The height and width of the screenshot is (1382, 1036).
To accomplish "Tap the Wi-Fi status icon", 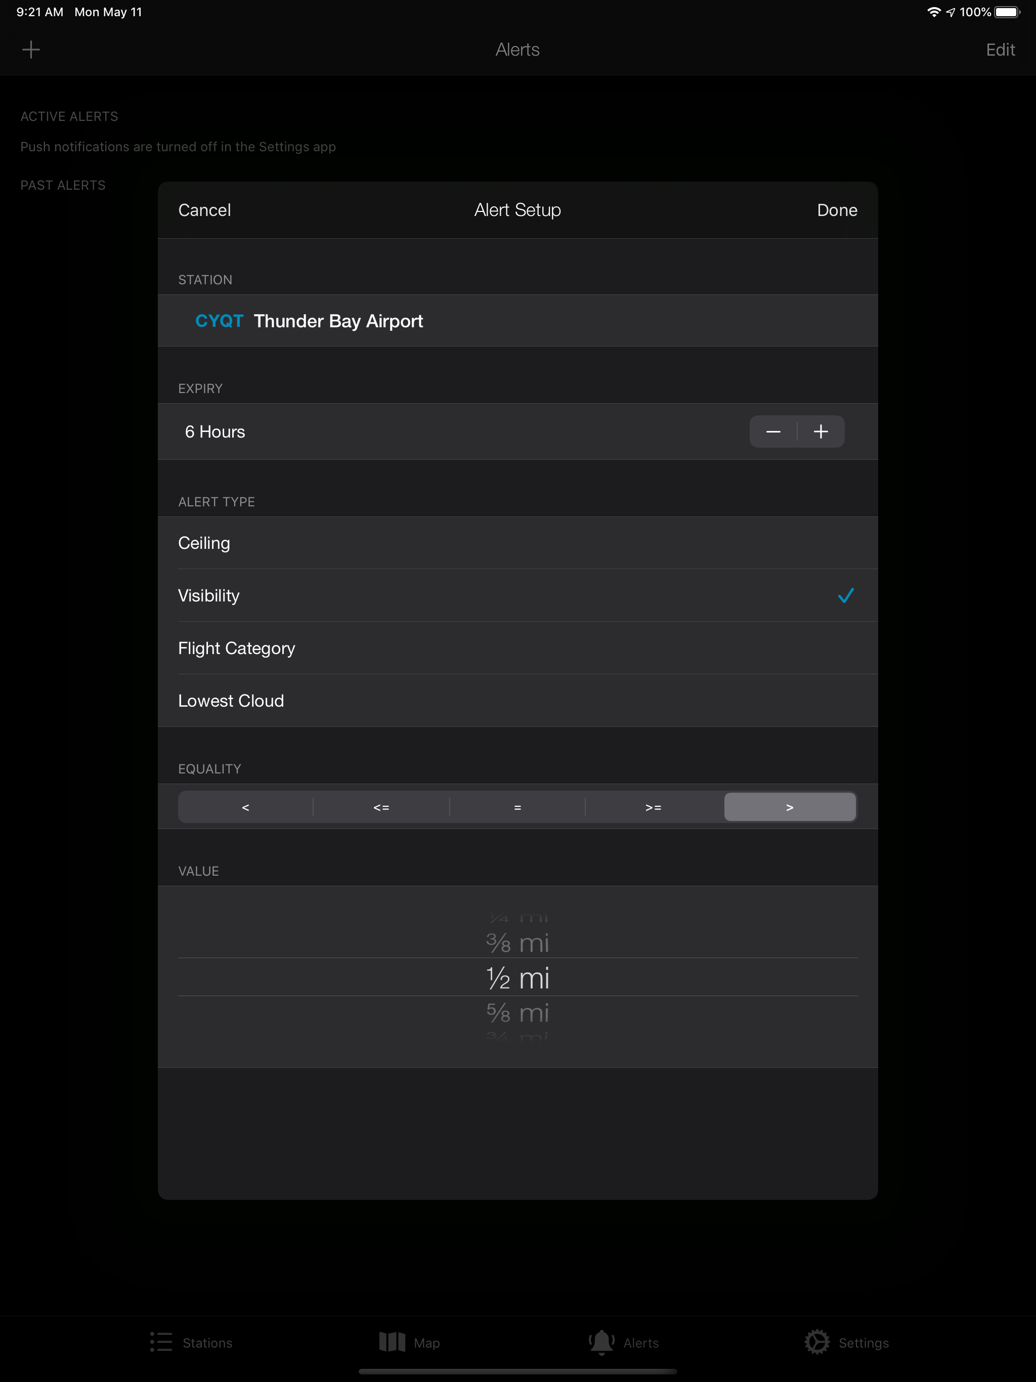I will pyautogui.click(x=933, y=12).
